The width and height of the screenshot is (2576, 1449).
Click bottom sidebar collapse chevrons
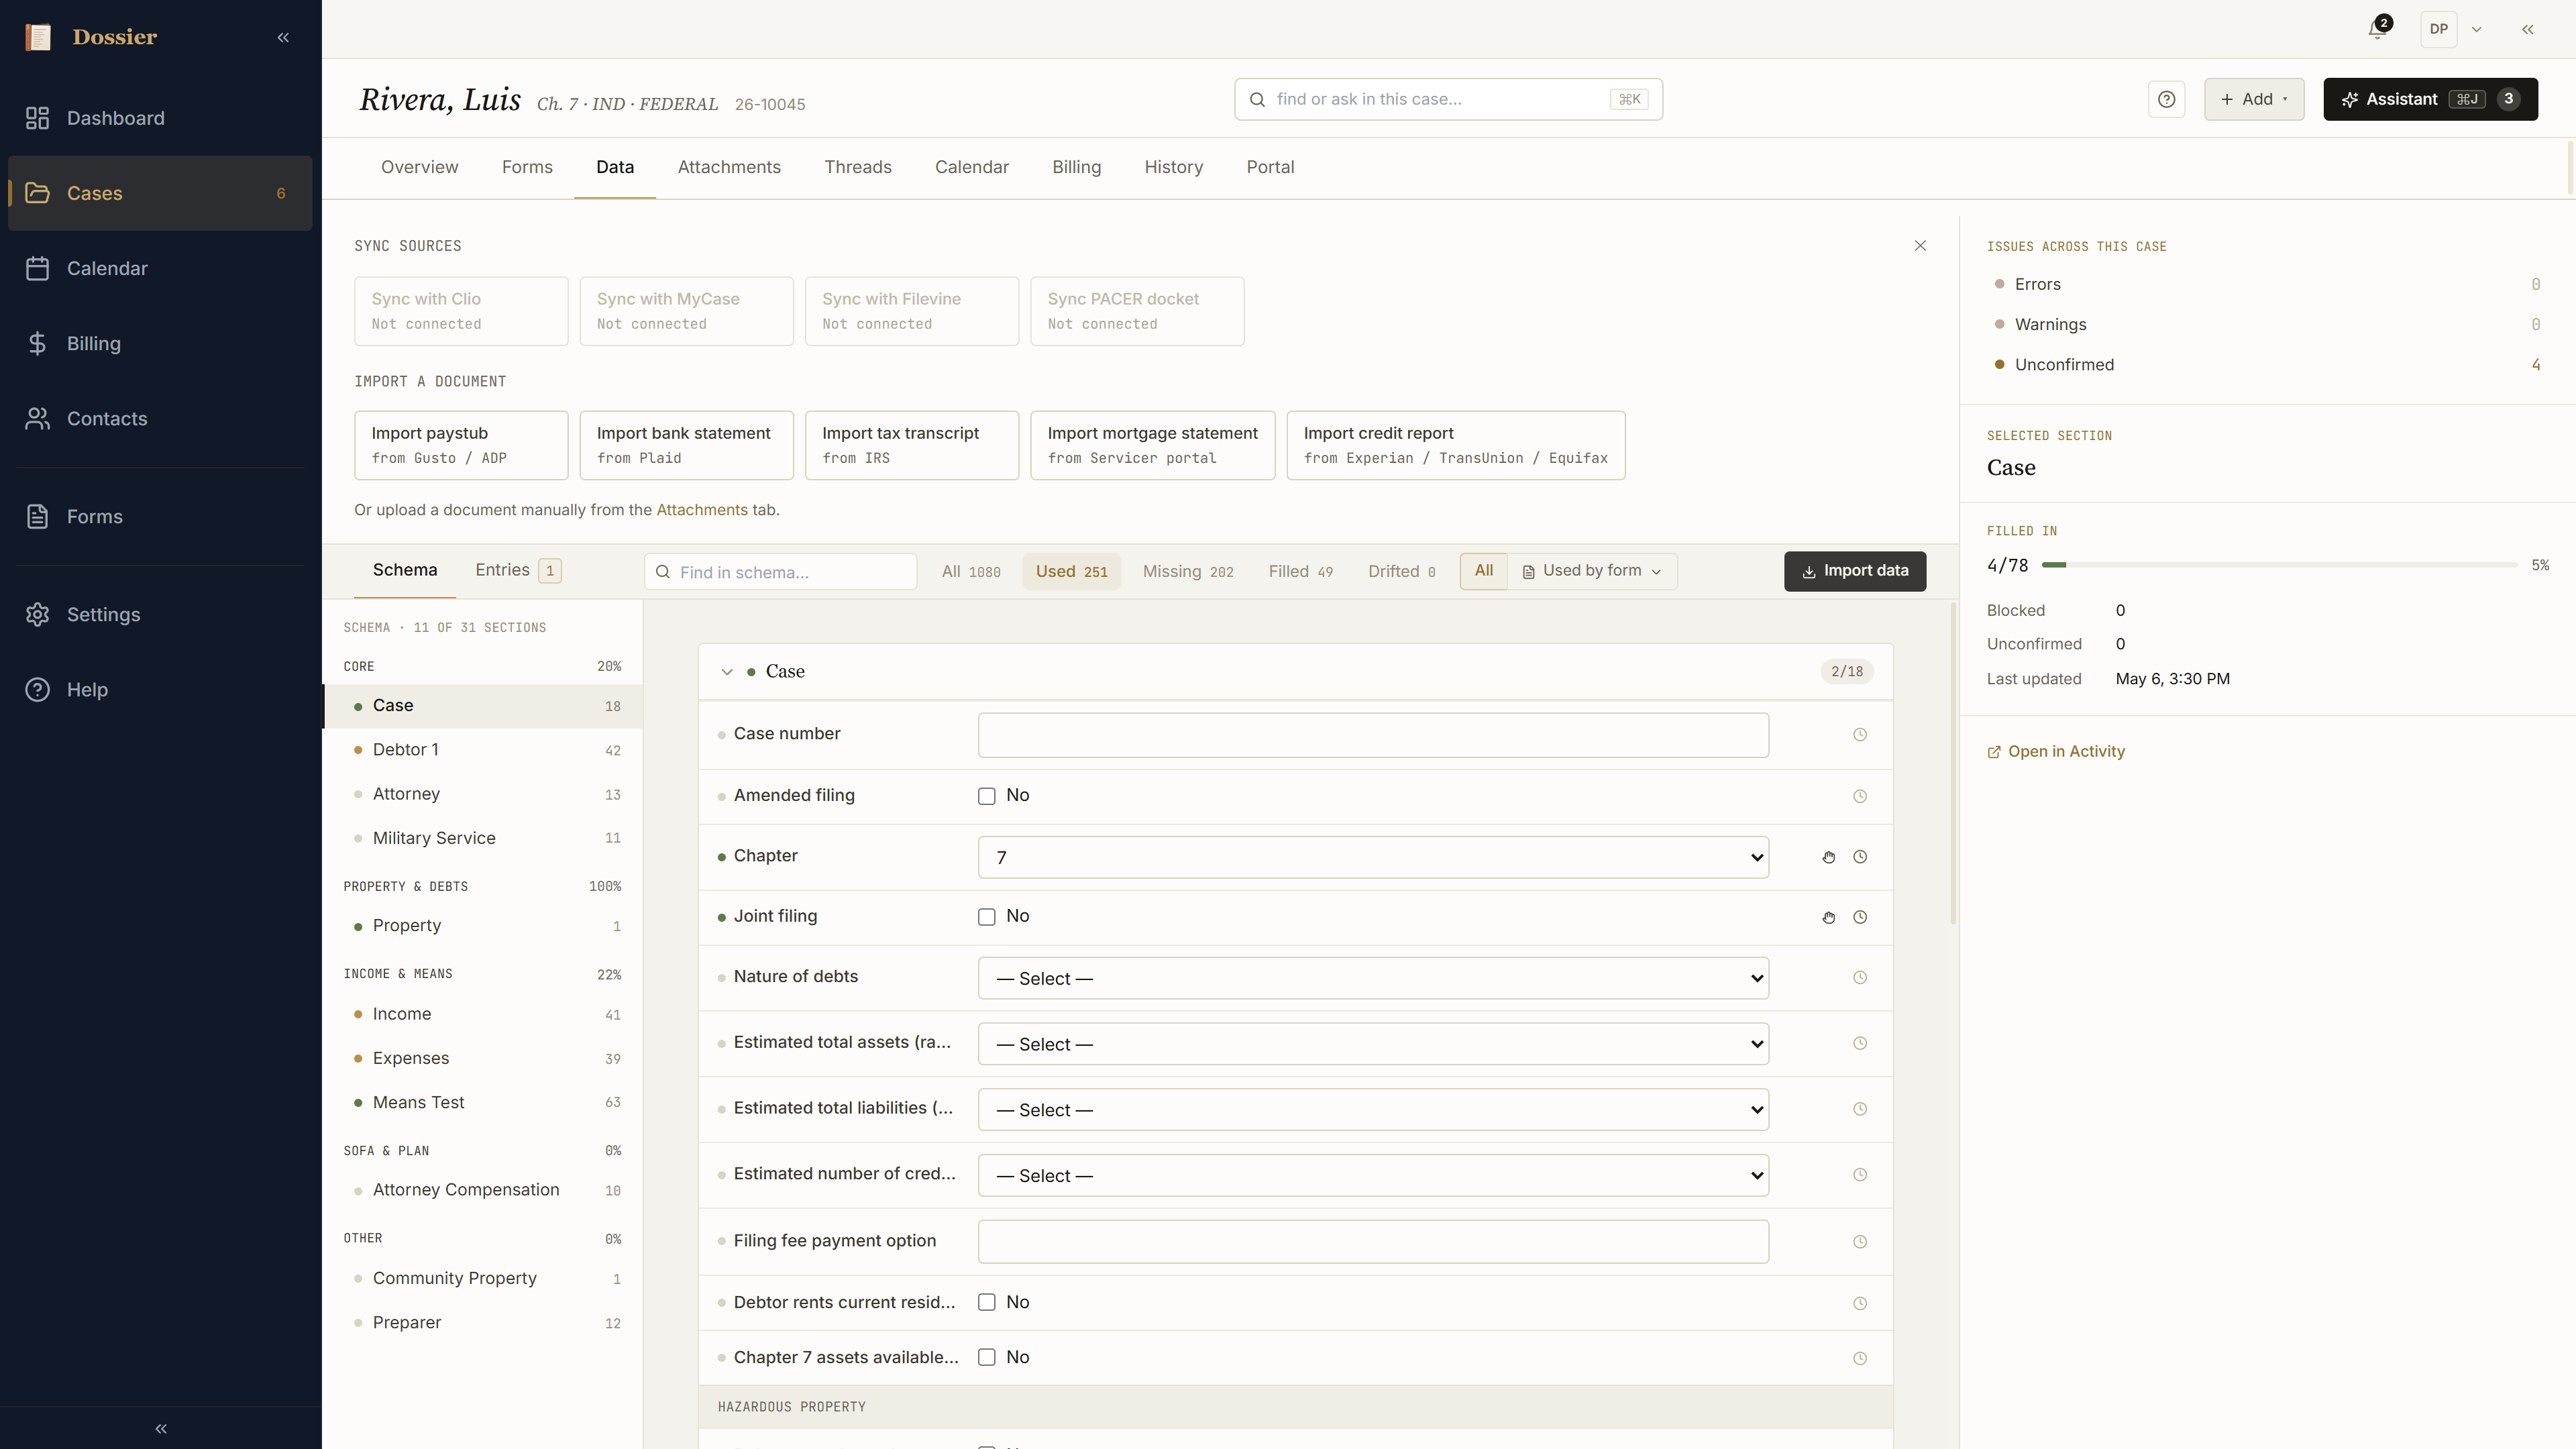pos(161,1428)
